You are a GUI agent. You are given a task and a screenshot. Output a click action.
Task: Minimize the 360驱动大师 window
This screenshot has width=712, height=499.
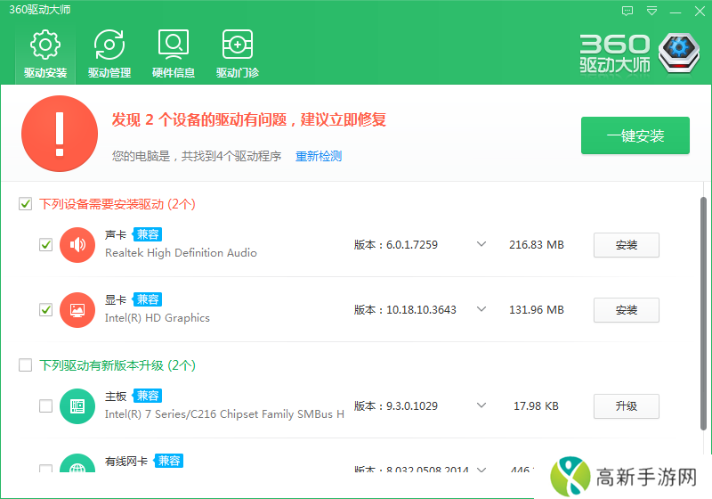click(676, 12)
